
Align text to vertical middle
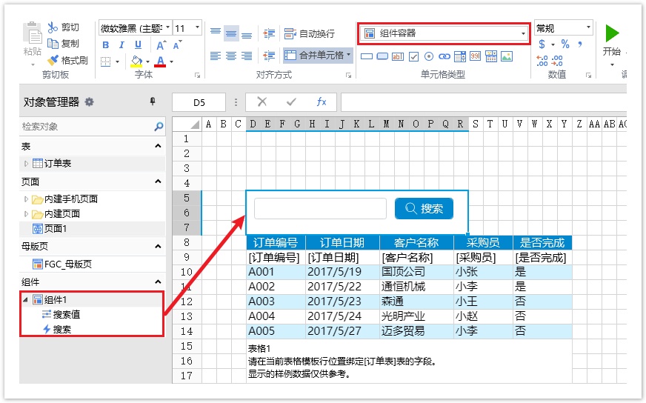click(x=232, y=33)
